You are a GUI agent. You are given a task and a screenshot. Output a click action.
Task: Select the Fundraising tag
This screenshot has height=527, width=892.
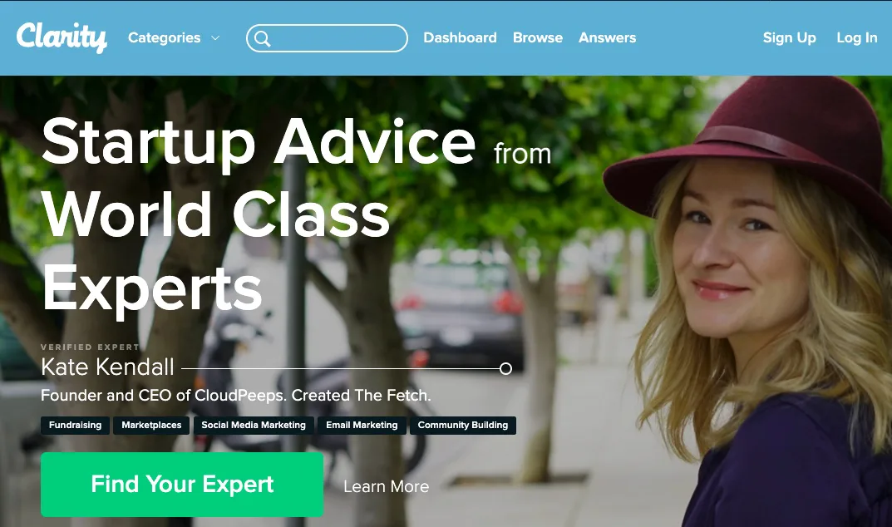[75, 425]
